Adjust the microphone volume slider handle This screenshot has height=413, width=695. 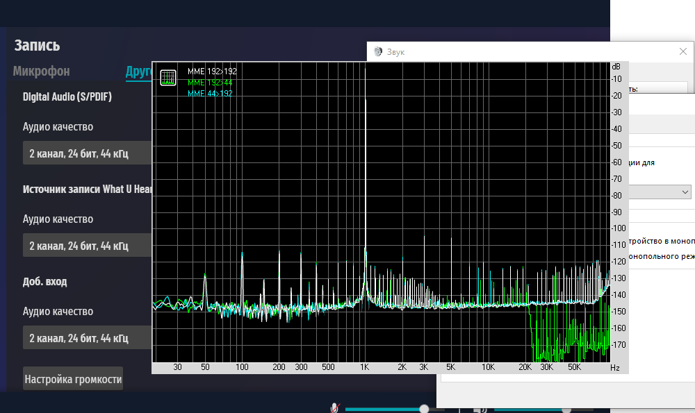point(424,409)
